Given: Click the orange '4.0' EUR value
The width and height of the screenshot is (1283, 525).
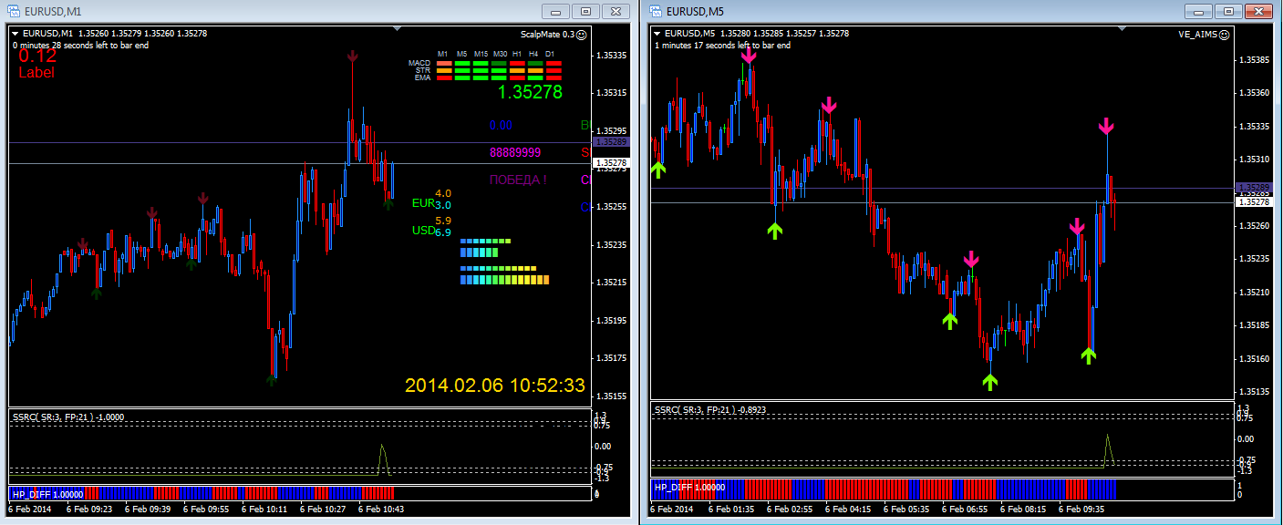Looking at the screenshot, I should pyautogui.click(x=443, y=193).
